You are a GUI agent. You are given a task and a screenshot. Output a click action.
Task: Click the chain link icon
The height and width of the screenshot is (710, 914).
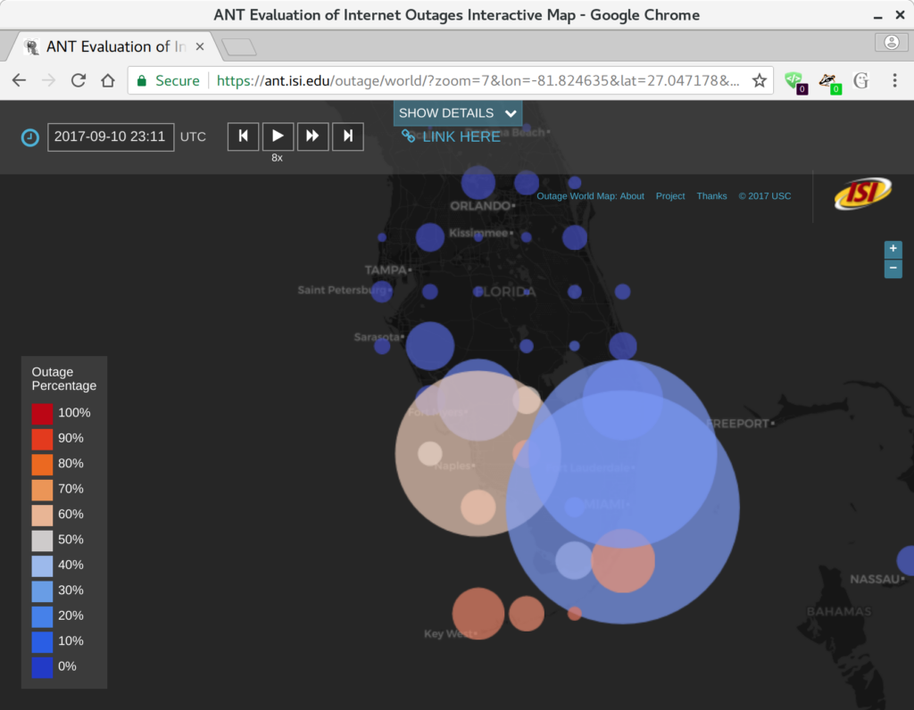[x=408, y=136]
